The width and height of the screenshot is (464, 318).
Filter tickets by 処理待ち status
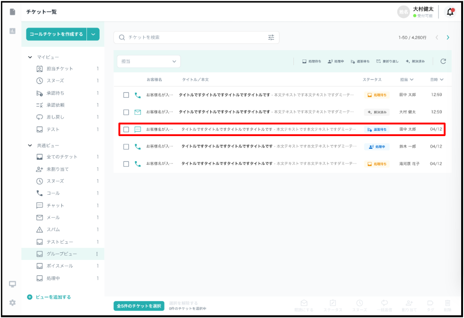[312, 61]
